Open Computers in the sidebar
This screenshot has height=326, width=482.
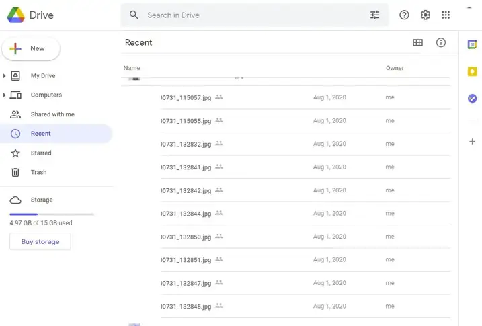pyautogui.click(x=46, y=95)
